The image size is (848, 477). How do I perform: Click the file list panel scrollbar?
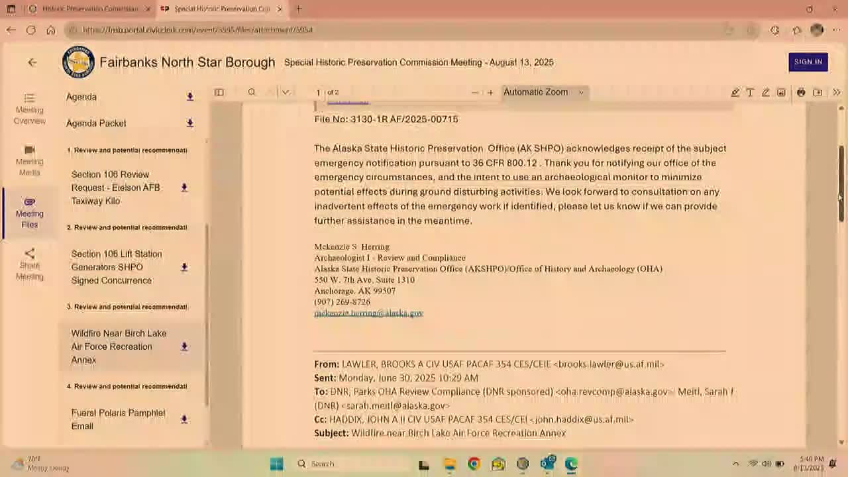tap(207, 315)
